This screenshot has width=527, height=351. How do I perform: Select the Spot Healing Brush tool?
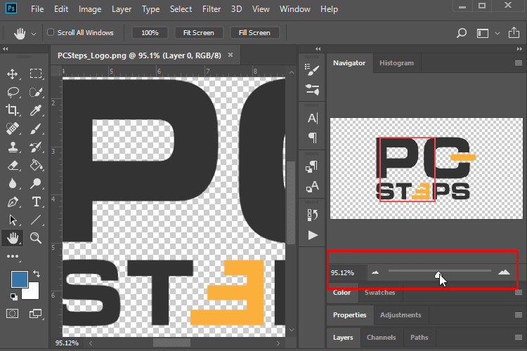tap(13, 128)
